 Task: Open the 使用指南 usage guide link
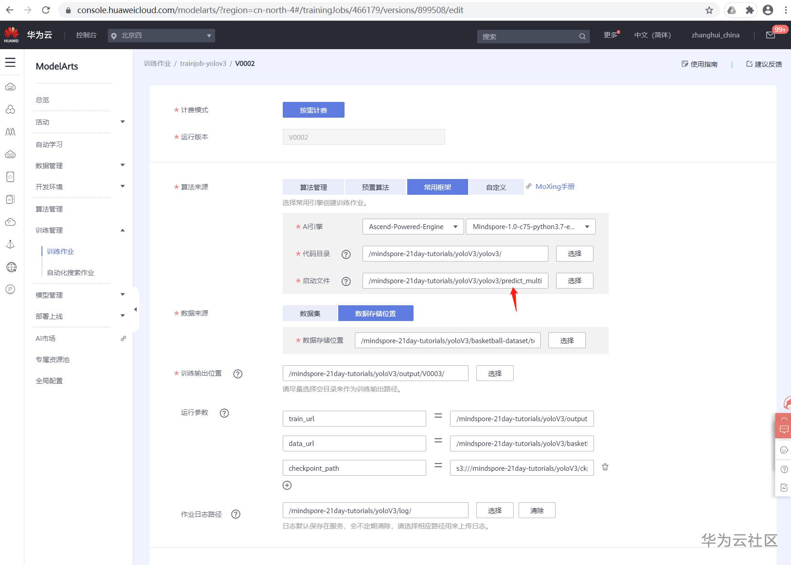(699, 64)
